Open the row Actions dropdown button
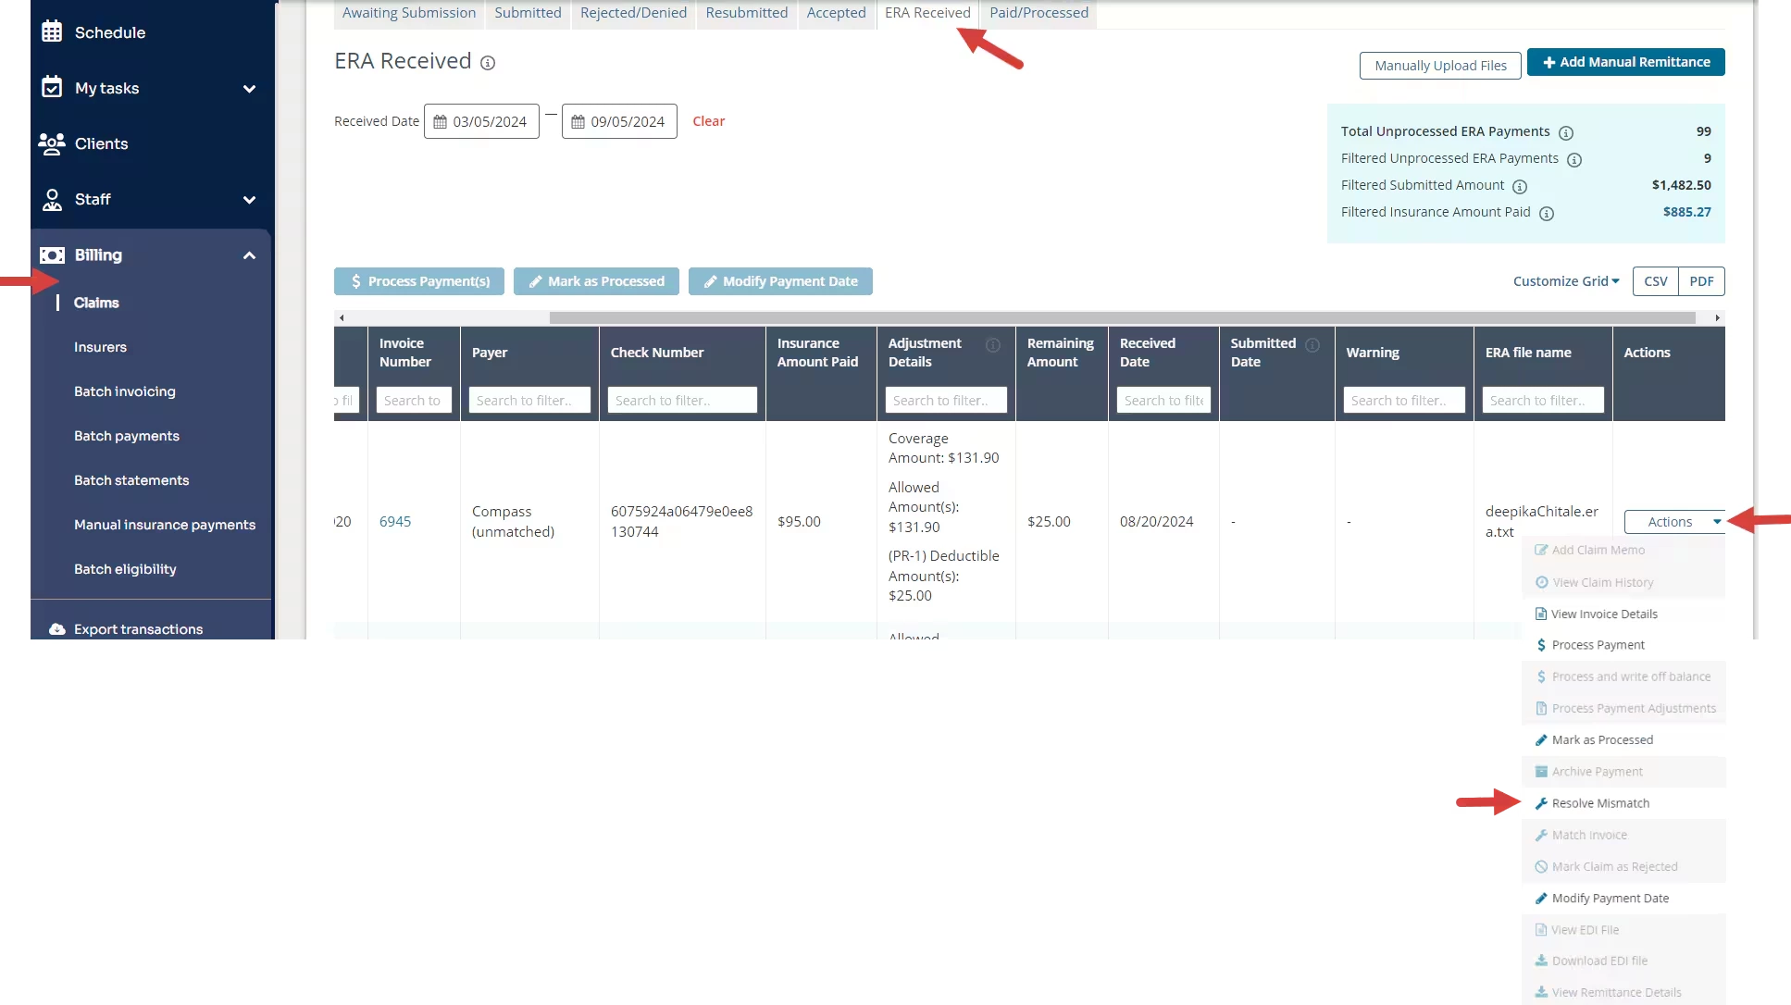1791x1005 pixels. 1674,522
